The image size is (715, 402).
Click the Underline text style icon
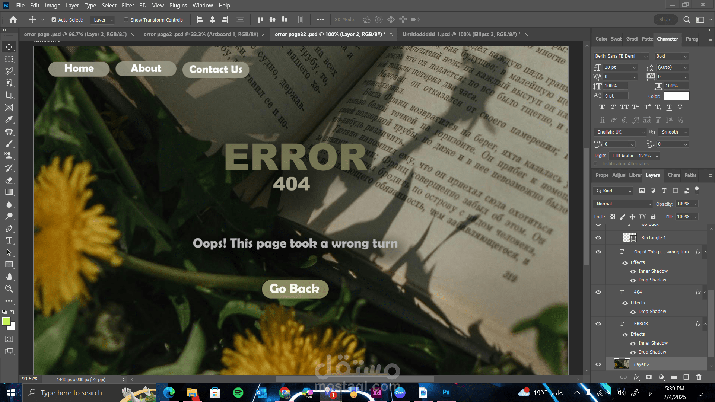[x=669, y=107]
